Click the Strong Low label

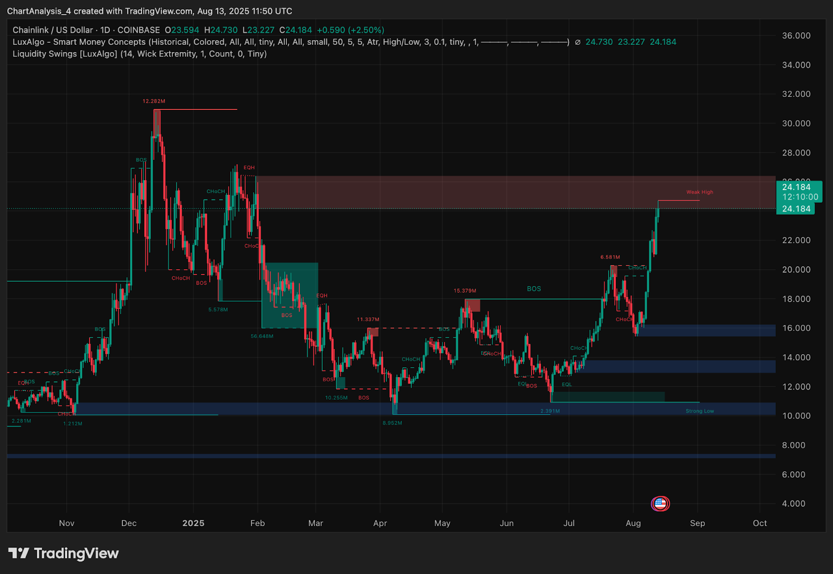click(699, 411)
